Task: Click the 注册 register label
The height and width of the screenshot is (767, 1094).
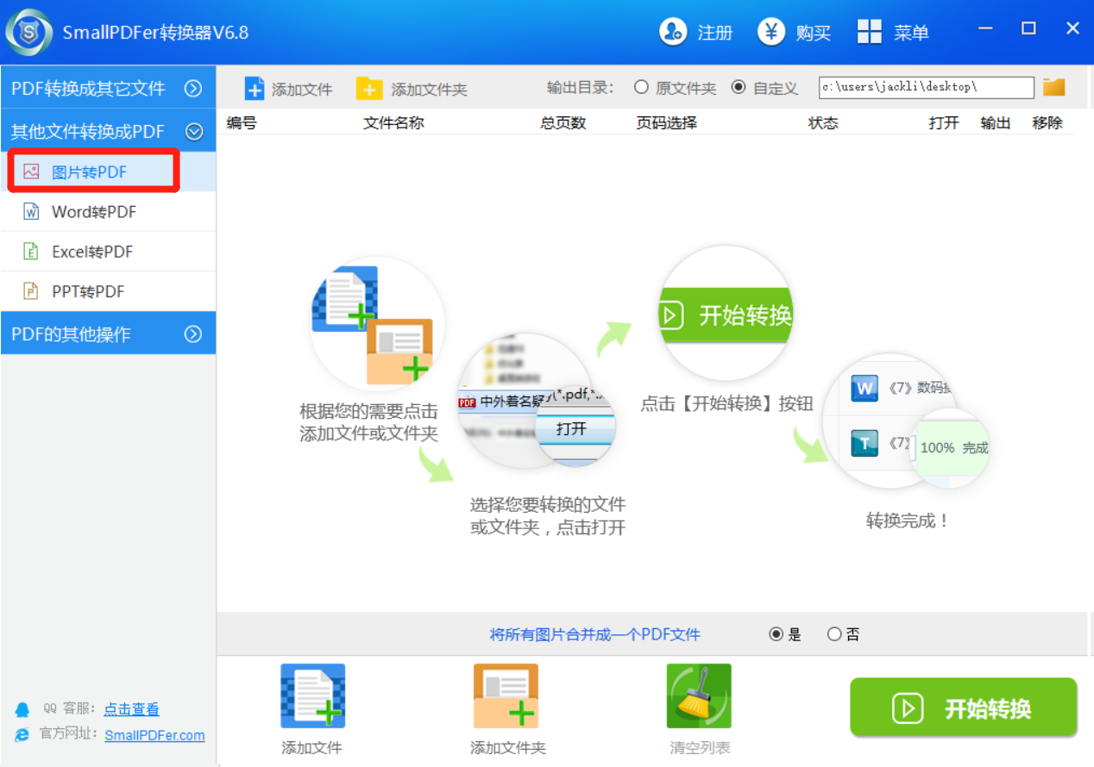Action: 715,33
